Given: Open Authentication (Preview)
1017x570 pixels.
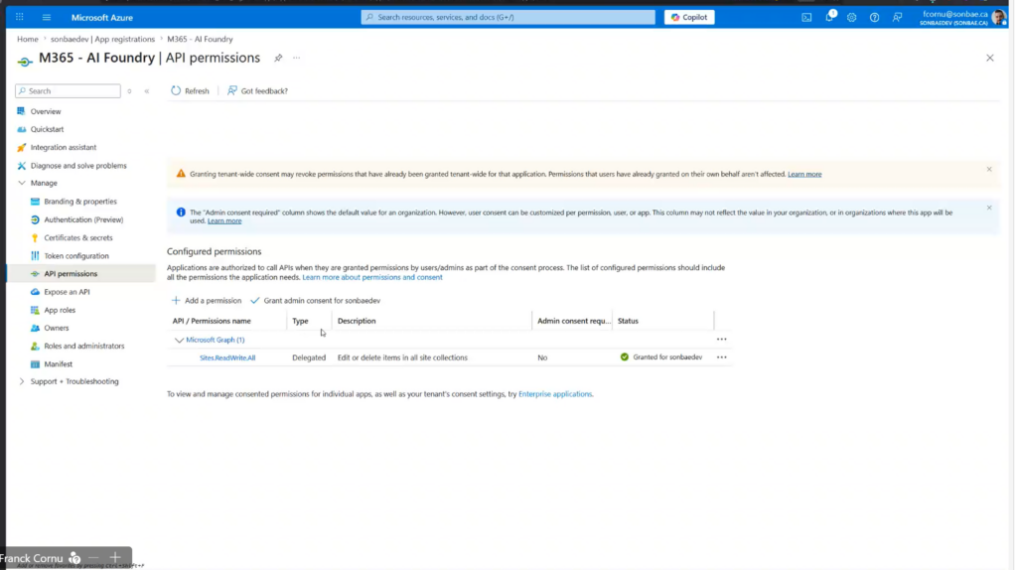Looking at the screenshot, I should [x=83, y=219].
